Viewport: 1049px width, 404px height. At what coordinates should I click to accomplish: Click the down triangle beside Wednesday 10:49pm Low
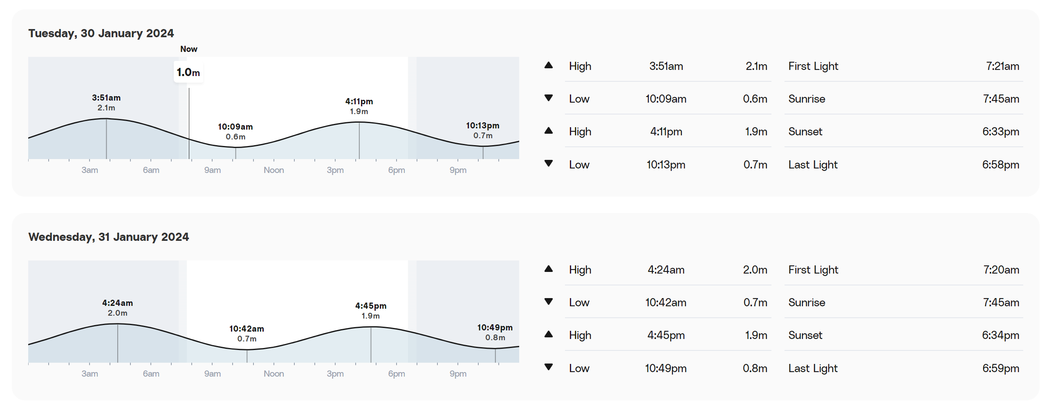[x=549, y=367]
